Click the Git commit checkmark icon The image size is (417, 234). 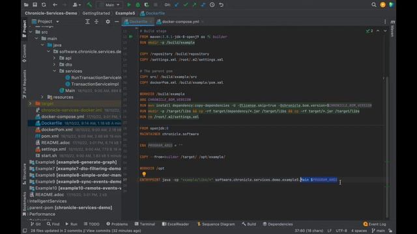[x=186, y=5]
